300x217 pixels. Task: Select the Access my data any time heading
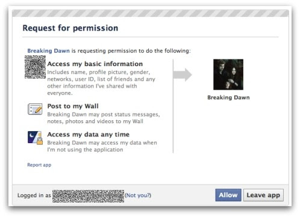click(x=89, y=135)
